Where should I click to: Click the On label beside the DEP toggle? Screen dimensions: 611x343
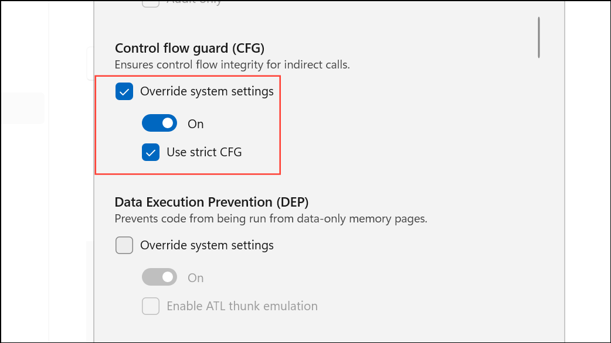195,277
